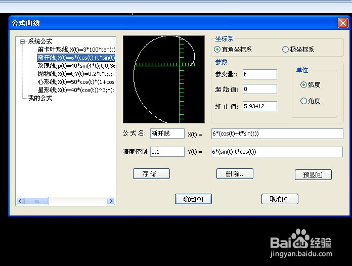Screen dimensions: 352x266
Task: Click the 存储 button
Action: (151, 174)
